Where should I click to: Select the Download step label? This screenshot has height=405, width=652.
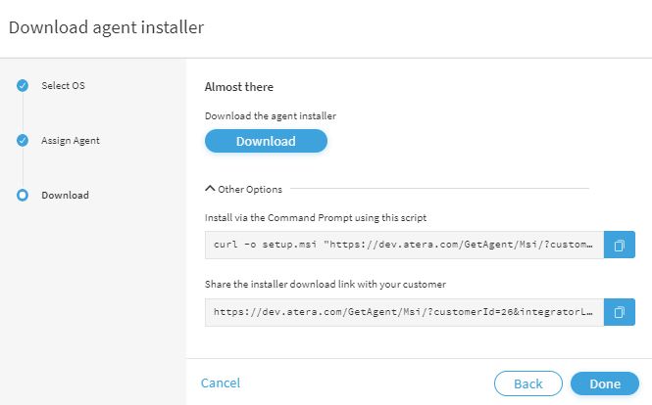(x=66, y=195)
